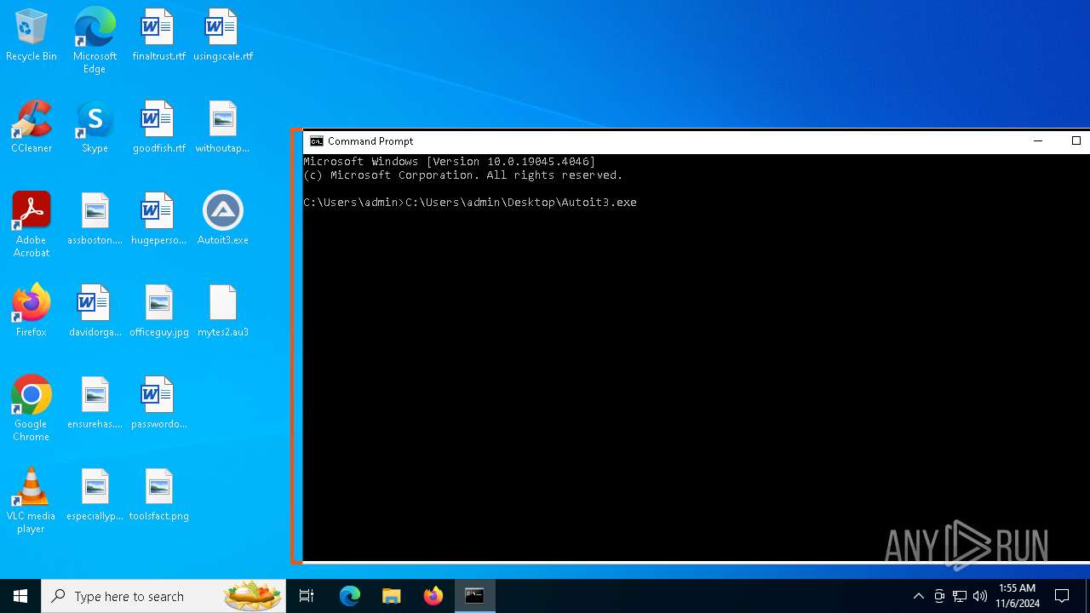1090x613 pixels.
Task: Click the Microsoft Corporation copyright line
Action: point(463,175)
